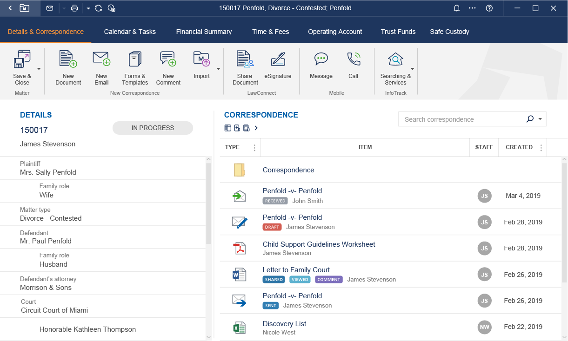Screen dimensions: 568x341
Task: Add a New Comment
Action: pos(167,67)
